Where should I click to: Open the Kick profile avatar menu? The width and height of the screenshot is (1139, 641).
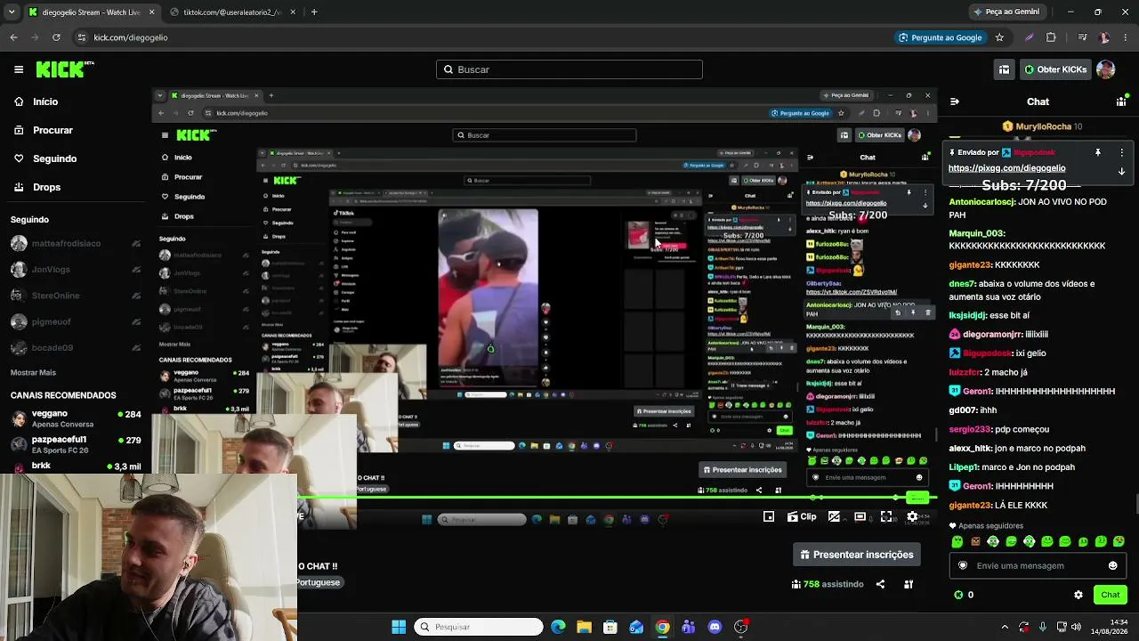click(1105, 69)
